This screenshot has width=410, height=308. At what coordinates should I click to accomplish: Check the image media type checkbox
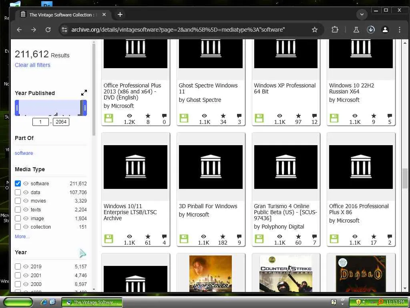click(x=18, y=218)
